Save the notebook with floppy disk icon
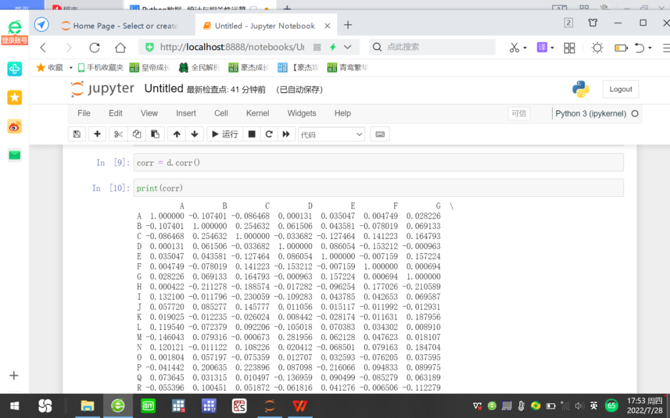 [x=77, y=134]
